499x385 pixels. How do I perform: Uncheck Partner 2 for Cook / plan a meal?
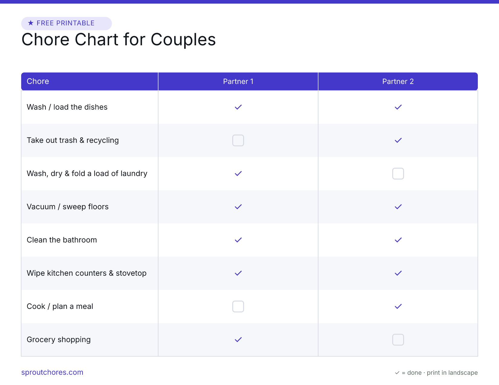point(398,306)
